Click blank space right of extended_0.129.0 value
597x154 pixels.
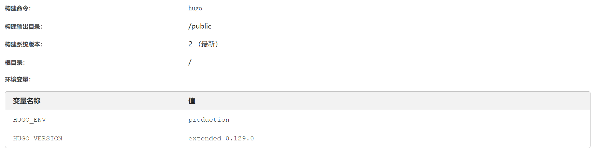[391, 138]
